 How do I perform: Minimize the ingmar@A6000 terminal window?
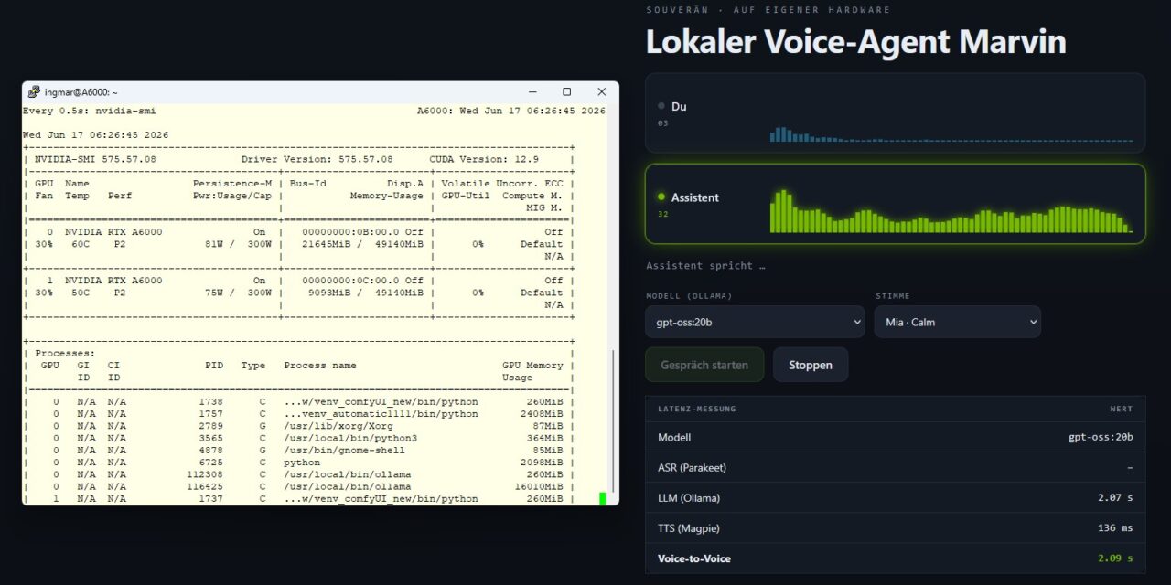(532, 92)
